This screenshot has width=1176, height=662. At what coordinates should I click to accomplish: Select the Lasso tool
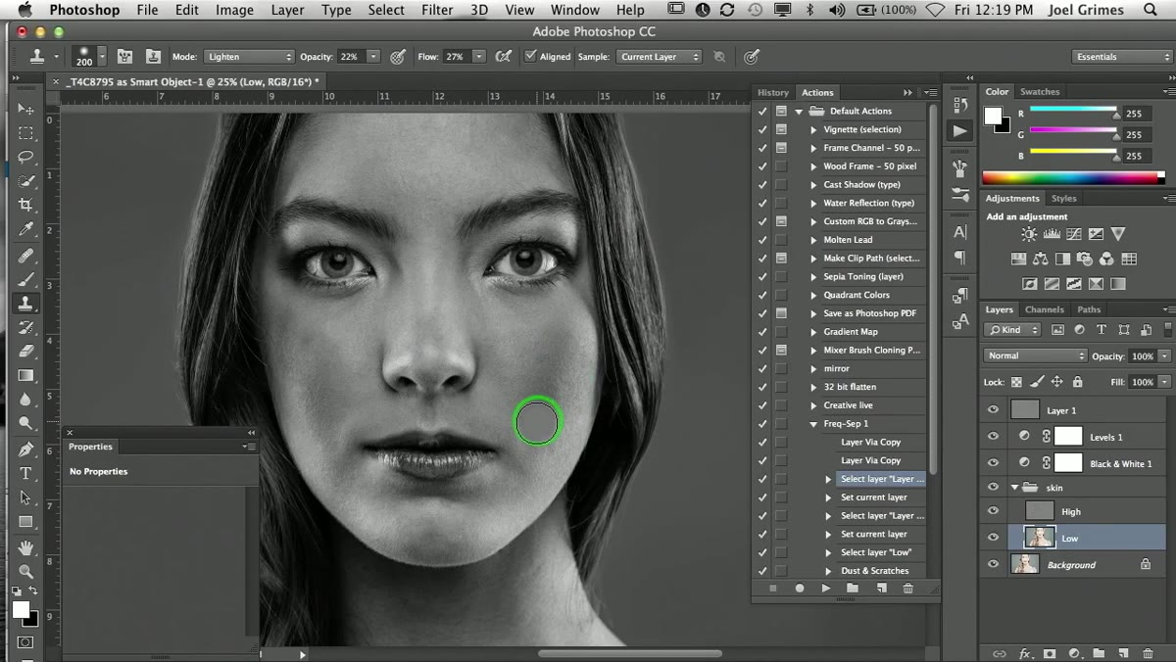click(26, 157)
